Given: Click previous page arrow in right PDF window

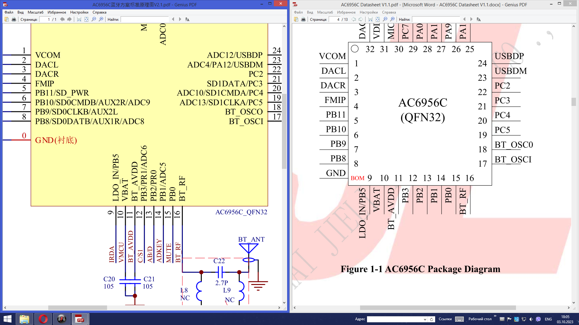Looking at the screenshot, I should pos(354,19).
